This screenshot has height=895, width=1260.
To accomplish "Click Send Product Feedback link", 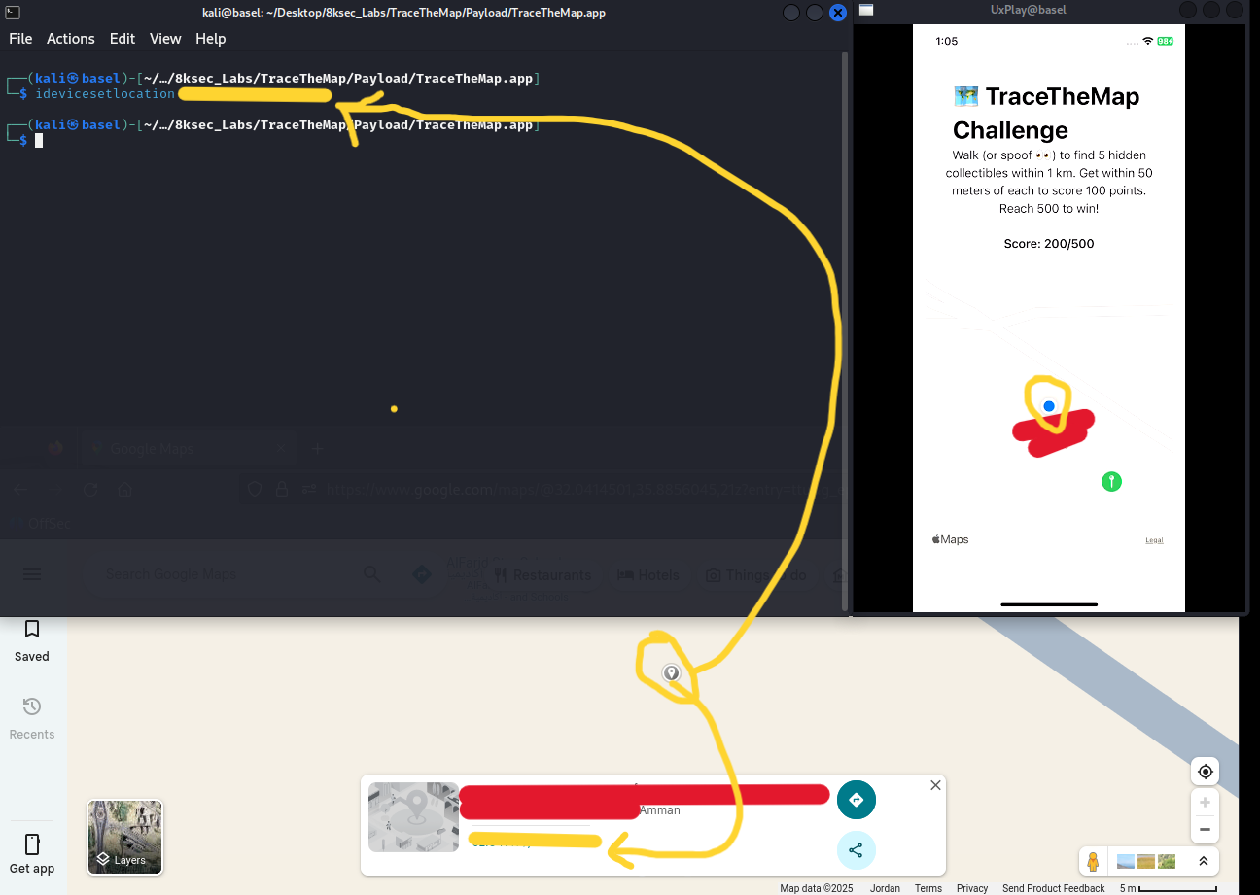I will pyautogui.click(x=1054, y=888).
